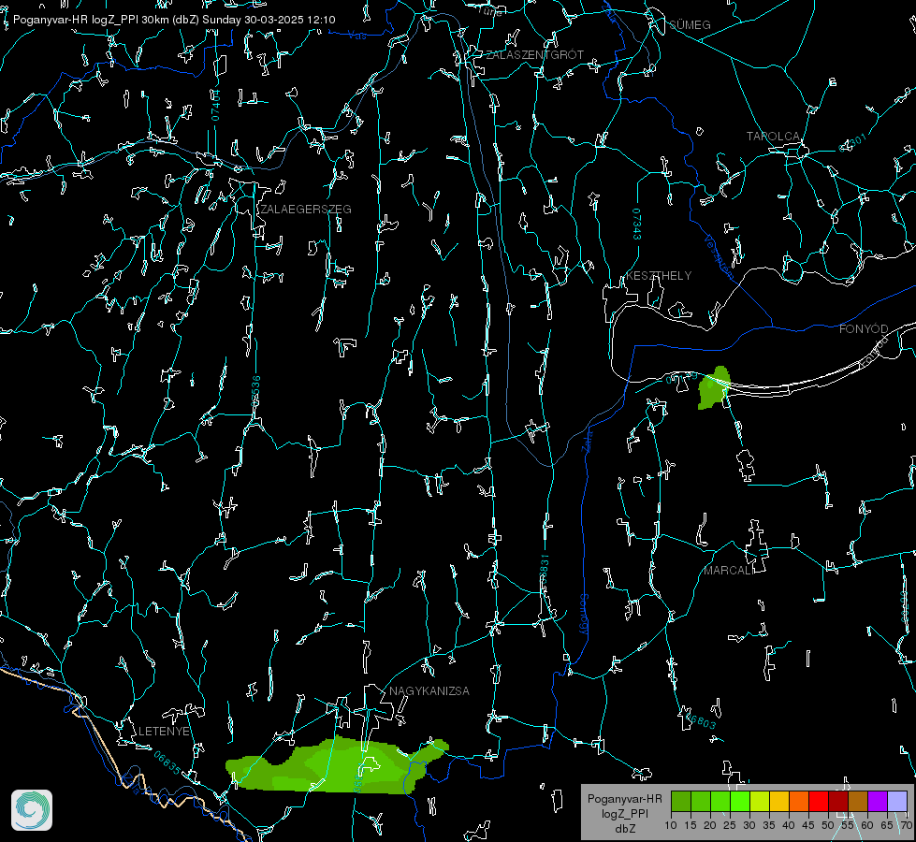
Task: Click the dark green 10-15 dBZ legend swatch
Action: pyautogui.click(x=681, y=801)
